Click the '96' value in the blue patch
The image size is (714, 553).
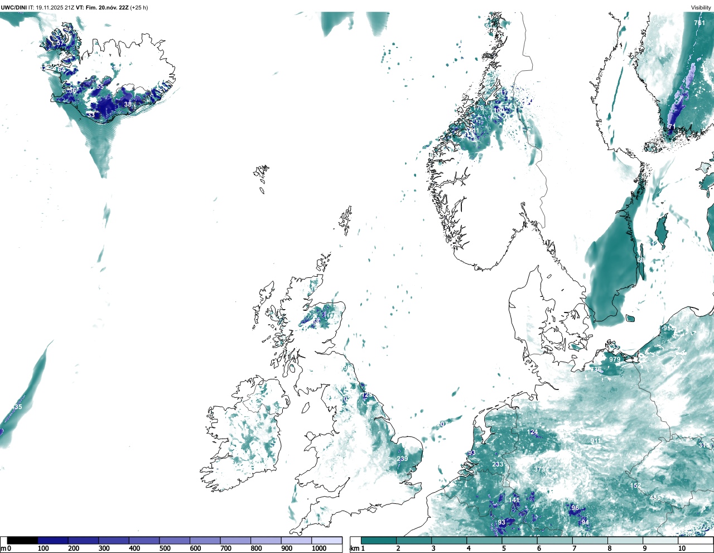(575, 508)
